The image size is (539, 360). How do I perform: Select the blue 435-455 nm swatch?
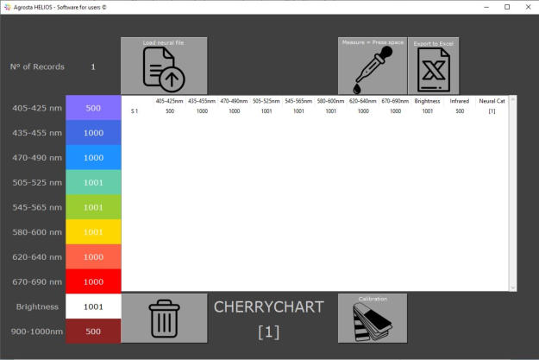(93, 133)
